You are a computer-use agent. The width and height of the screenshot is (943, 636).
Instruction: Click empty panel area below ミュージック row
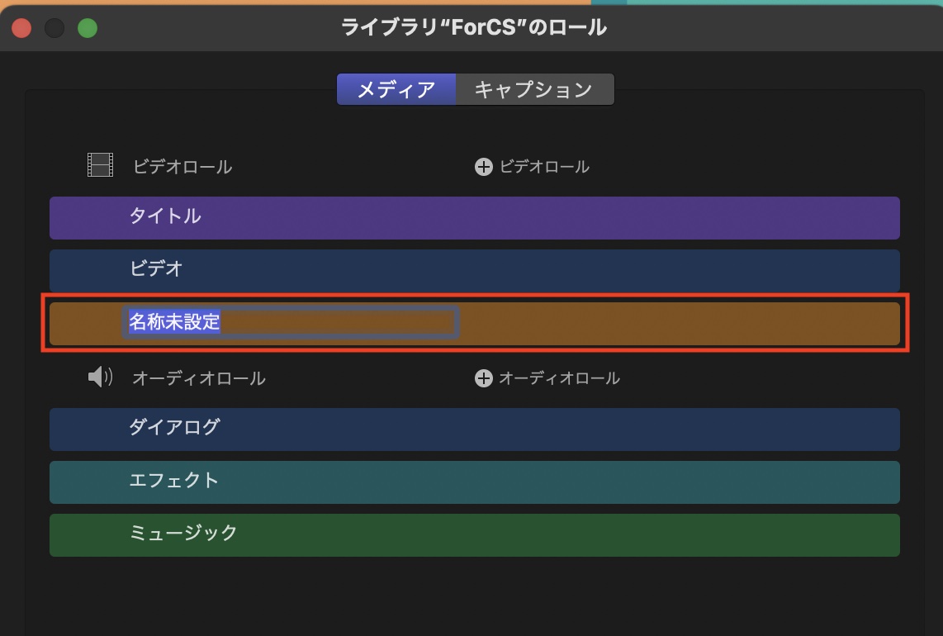pos(474,595)
